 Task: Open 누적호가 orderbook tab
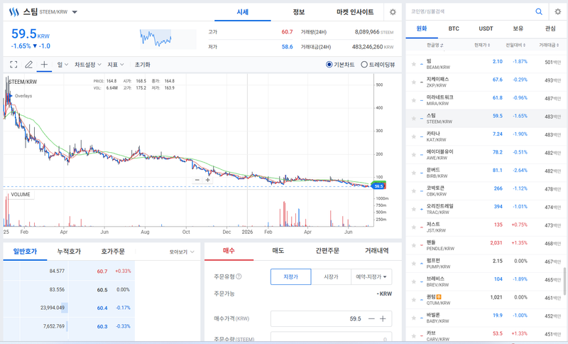tap(69, 251)
